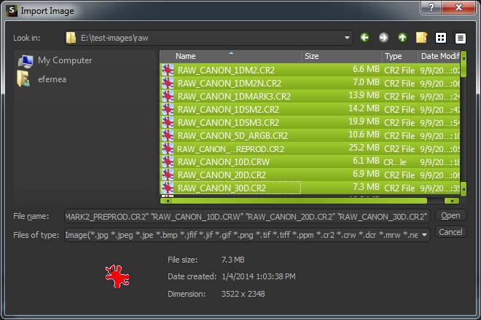This screenshot has height=320, width=481.
Task: Click file icon of RAW_CANON_1DSM2.CR2
Action: (168, 110)
